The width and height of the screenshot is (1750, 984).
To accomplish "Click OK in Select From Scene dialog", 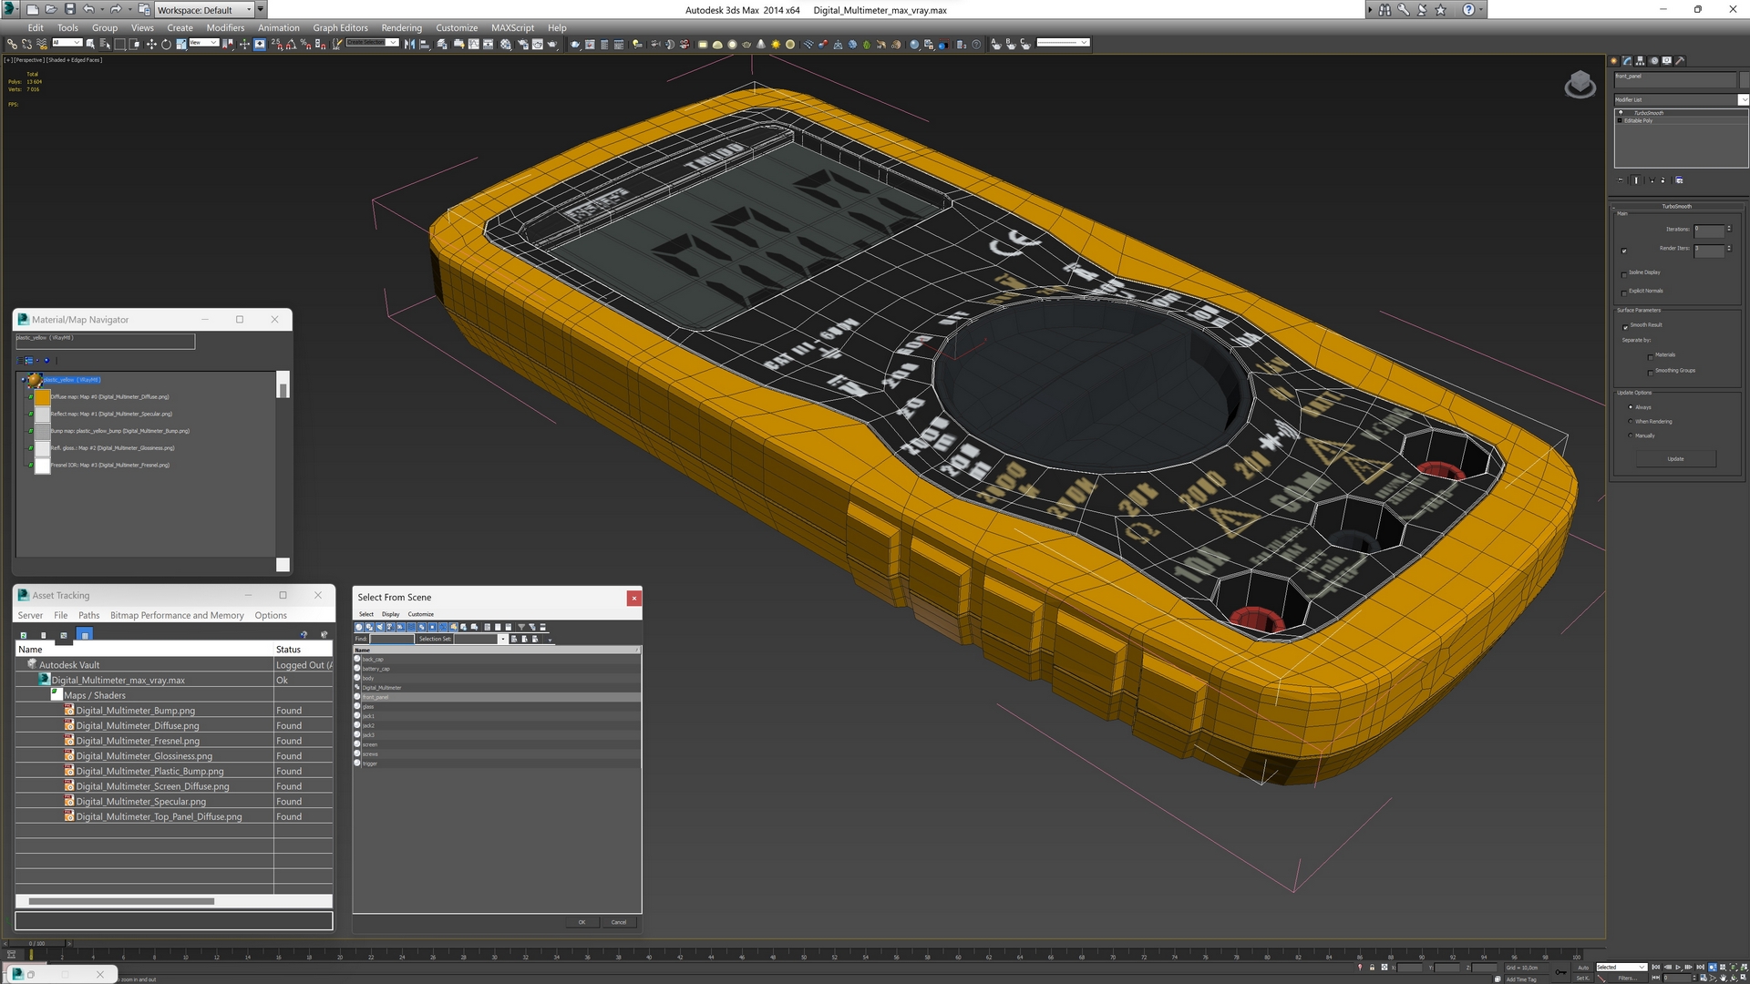I will 582,922.
